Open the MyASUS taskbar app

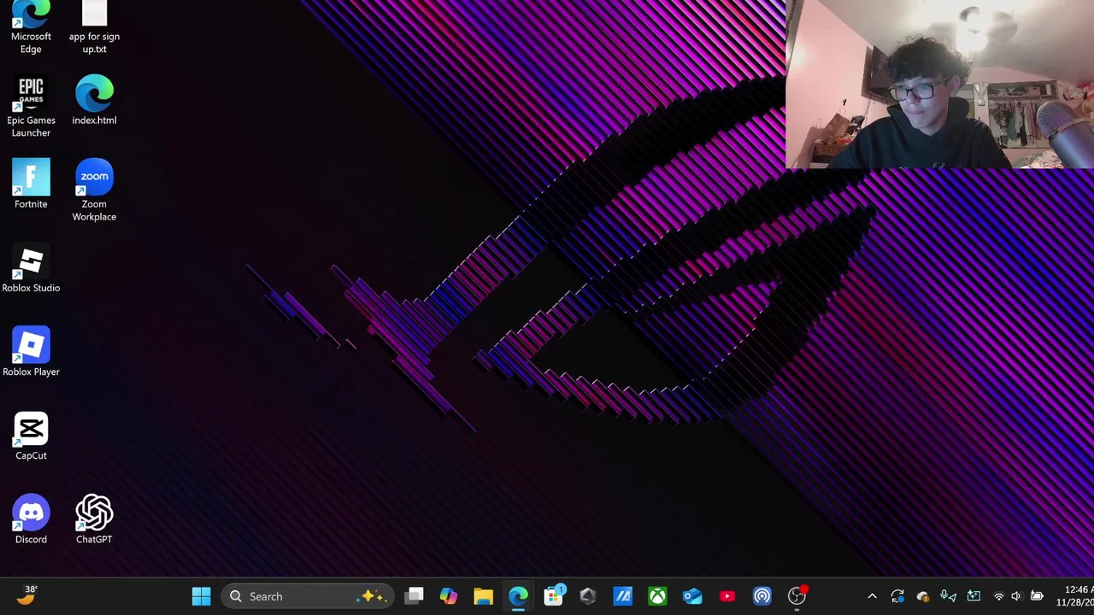pos(623,596)
